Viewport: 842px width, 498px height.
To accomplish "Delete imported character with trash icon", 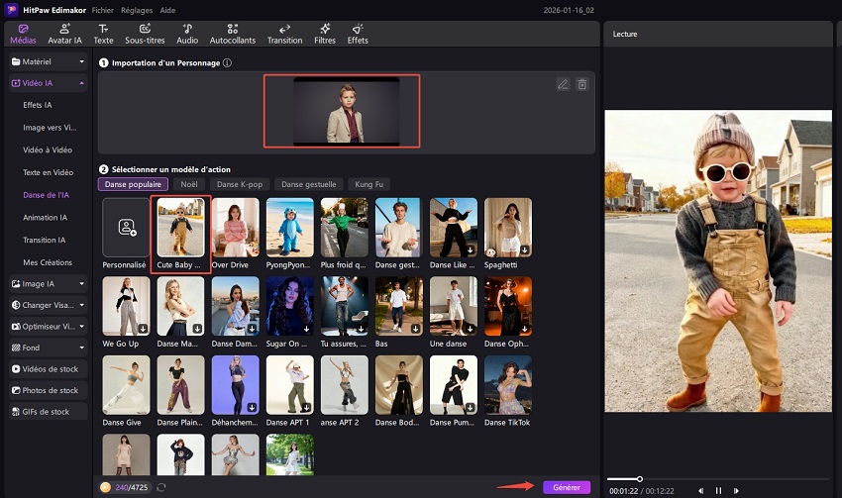I will pos(582,85).
